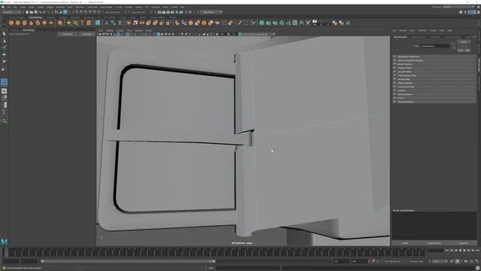Create a polygon plane from the shelf
The width and height of the screenshot is (481, 271).
tap(44, 23)
